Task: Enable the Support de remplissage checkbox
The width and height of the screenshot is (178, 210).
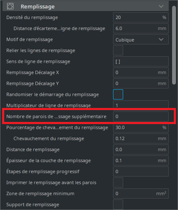Action: [118, 204]
